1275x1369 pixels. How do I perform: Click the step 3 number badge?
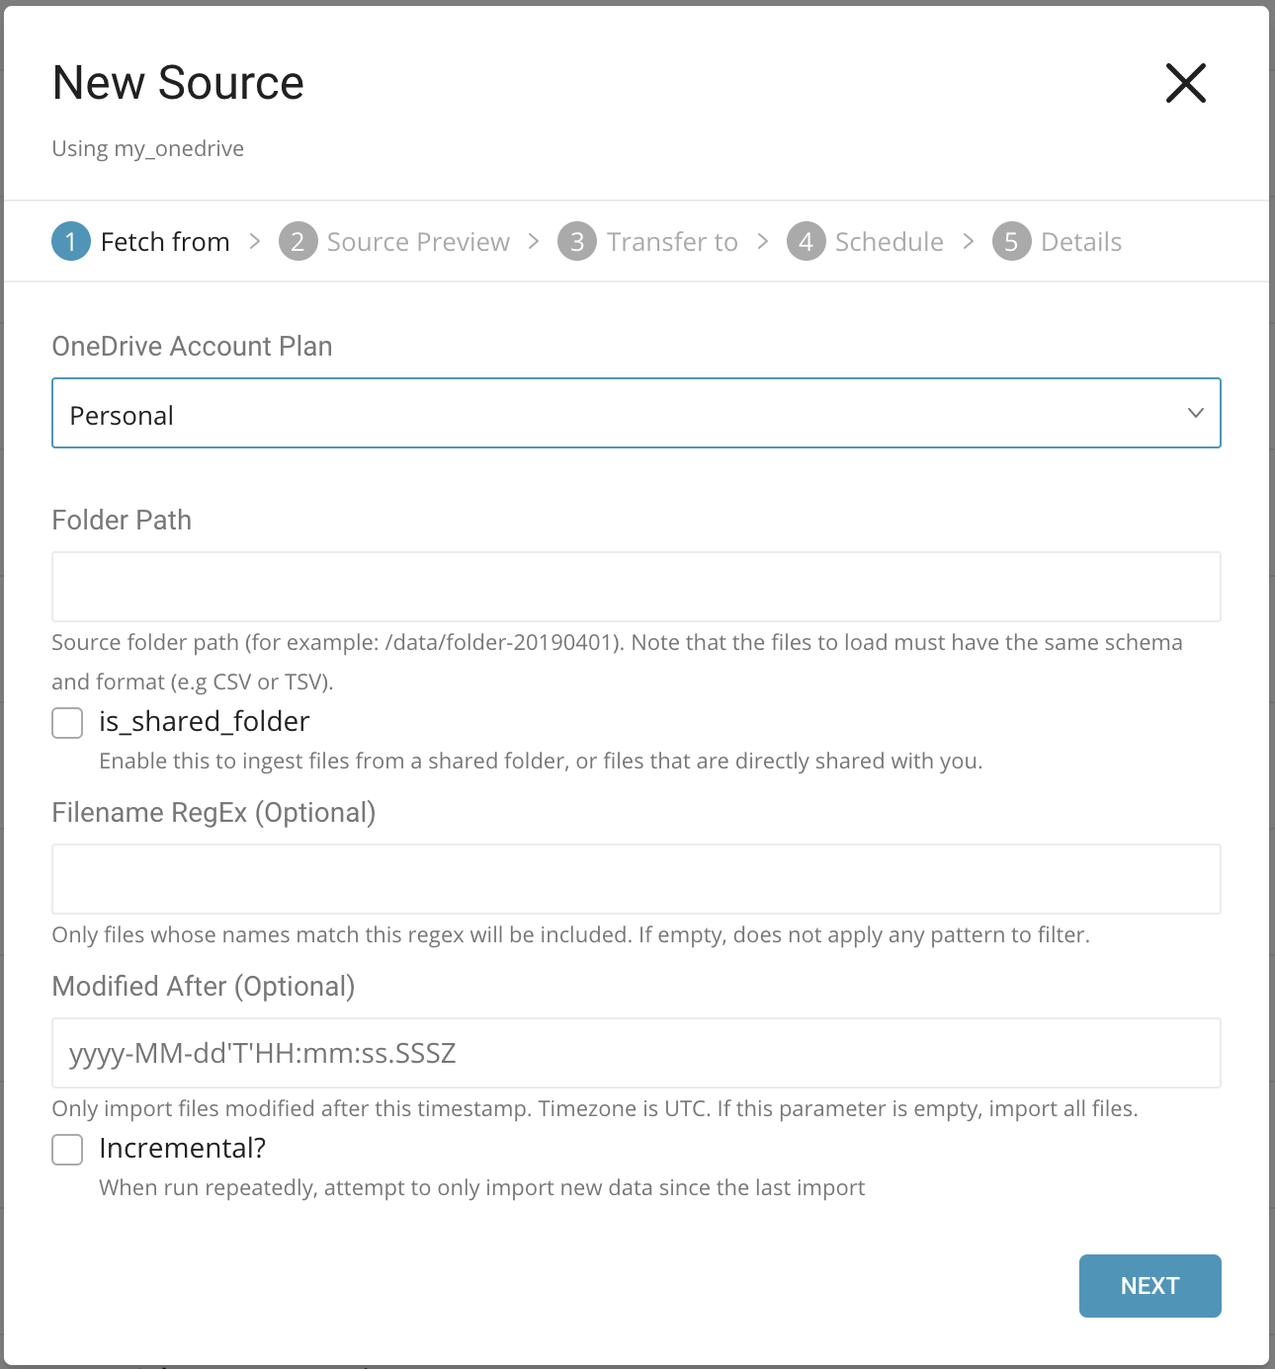(x=577, y=242)
